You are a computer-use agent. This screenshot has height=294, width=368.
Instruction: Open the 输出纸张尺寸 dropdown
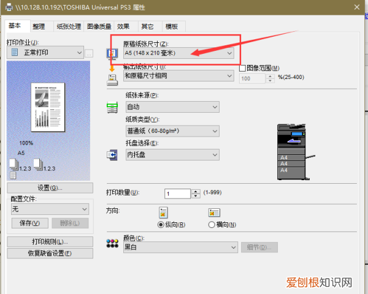click(x=178, y=76)
